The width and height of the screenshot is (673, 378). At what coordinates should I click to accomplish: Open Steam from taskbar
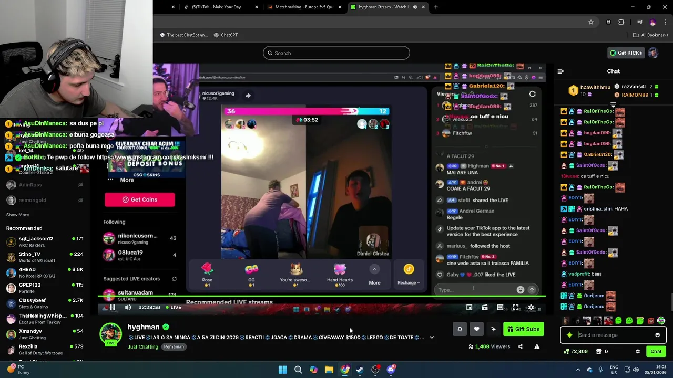(360, 370)
